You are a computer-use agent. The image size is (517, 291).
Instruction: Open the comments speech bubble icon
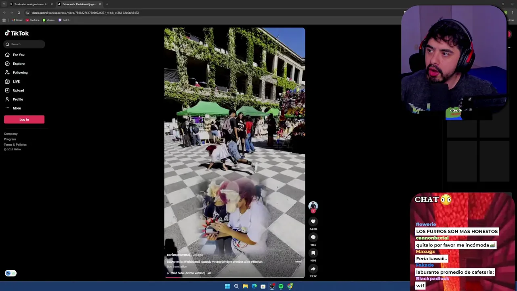click(313, 237)
